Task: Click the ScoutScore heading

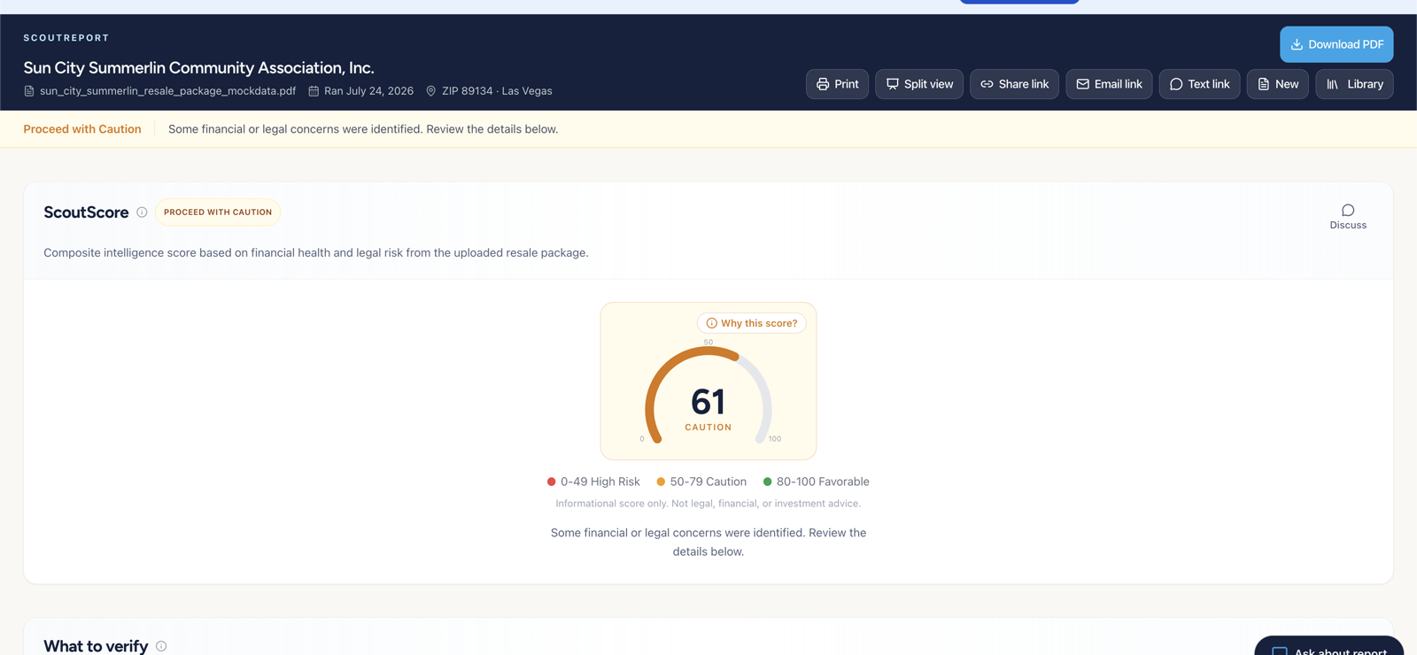Action: coord(86,212)
